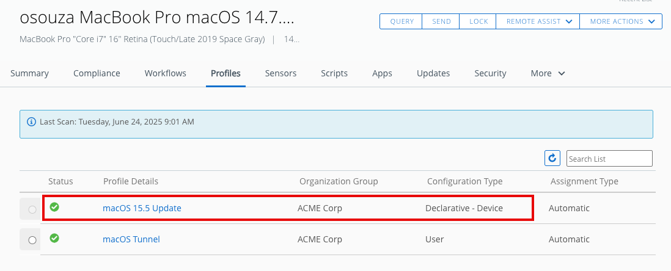Switch to the Scripts tab

pos(334,73)
